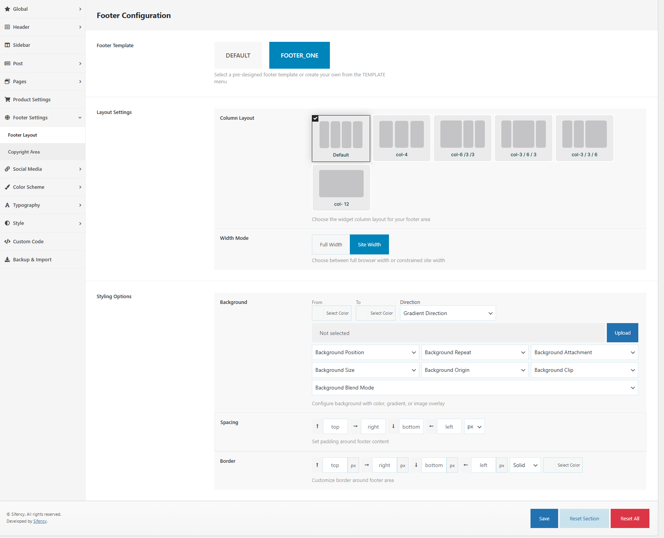Choose the col-12 single column layout
The height and width of the screenshot is (538, 664).
click(341, 188)
